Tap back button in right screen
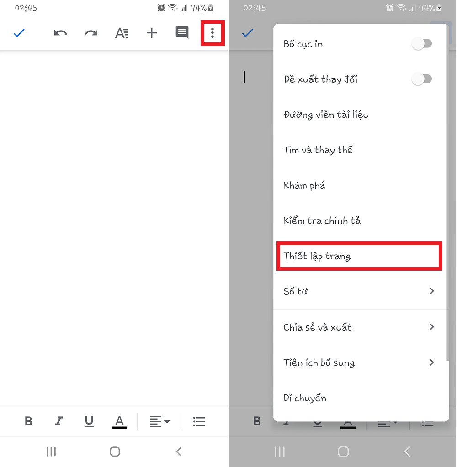 [x=407, y=451]
